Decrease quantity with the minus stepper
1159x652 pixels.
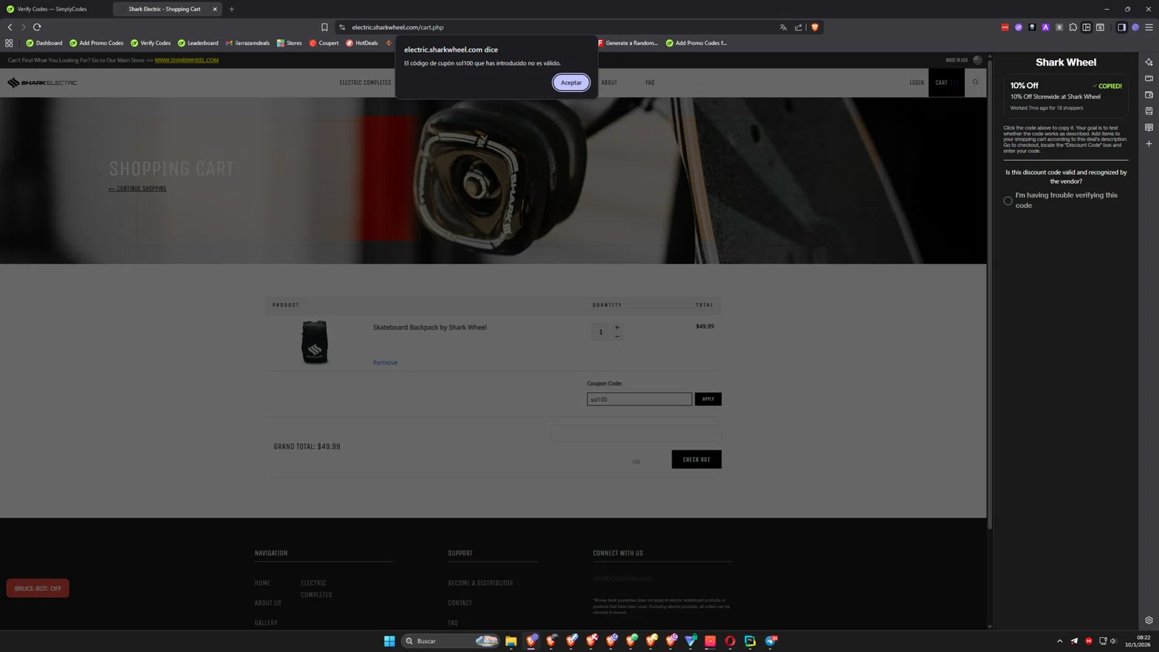click(617, 336)
